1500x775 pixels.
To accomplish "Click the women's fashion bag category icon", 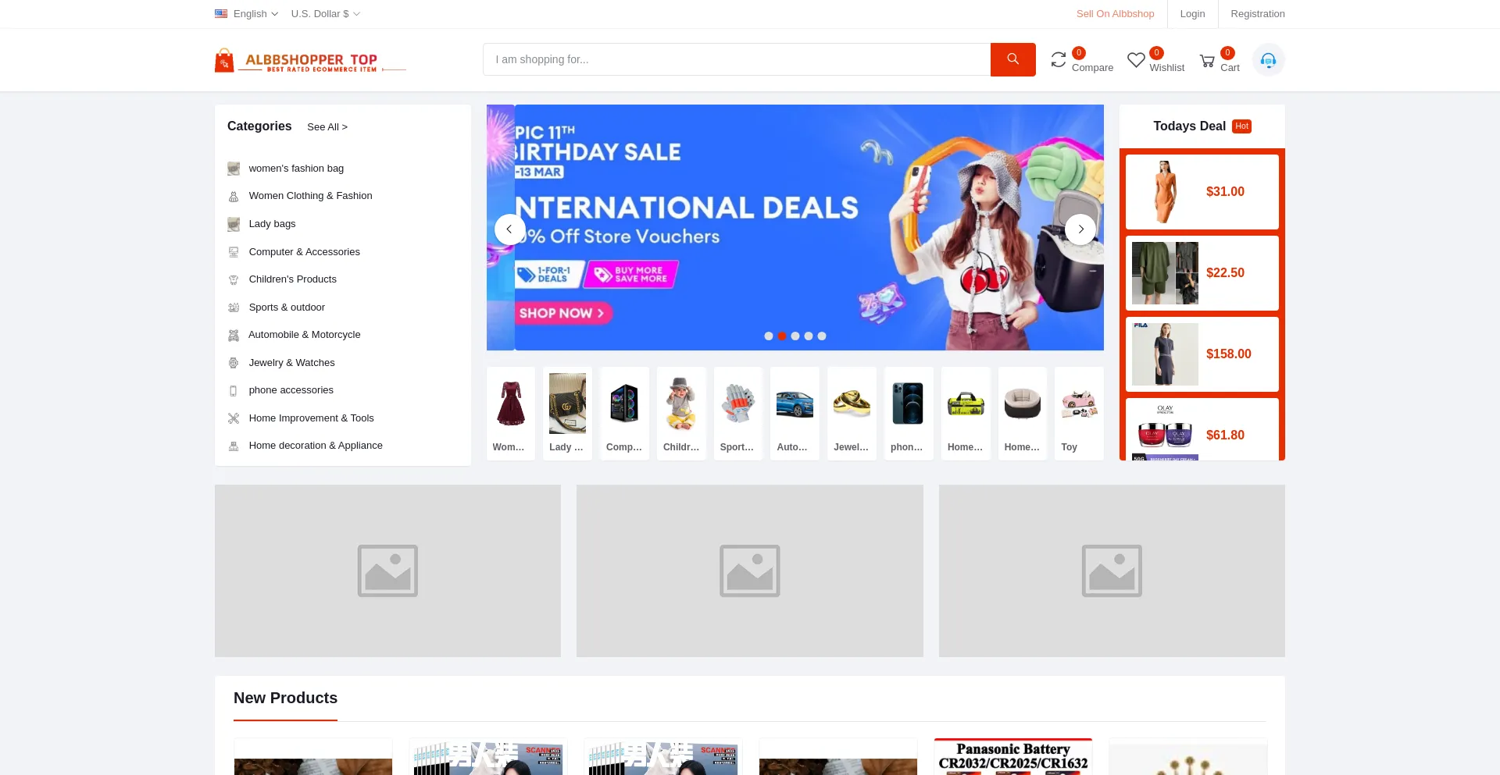I will tap(234, 169).
